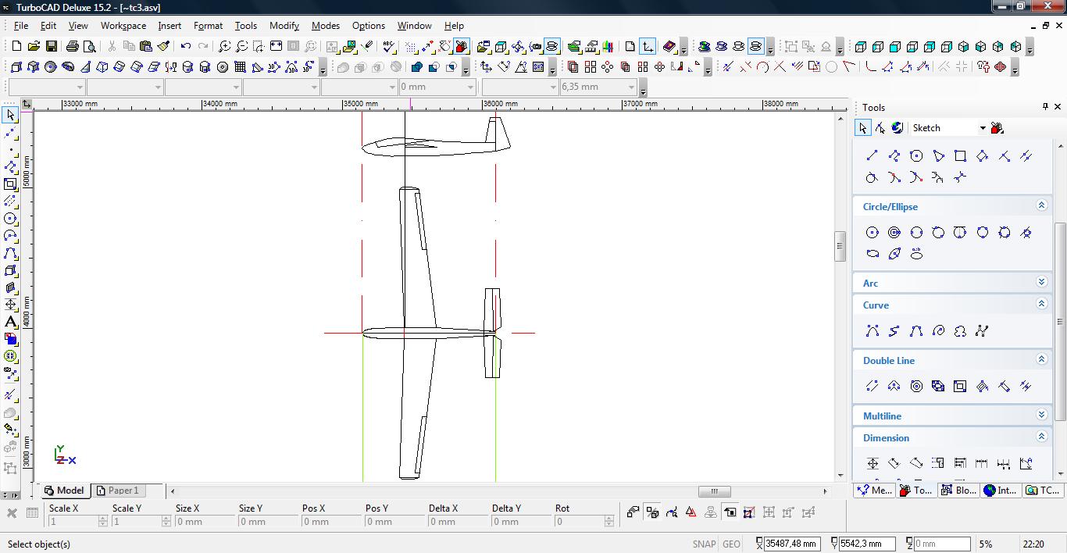
Task: Click the spell check ABC icon
Action: coord(389,47)
